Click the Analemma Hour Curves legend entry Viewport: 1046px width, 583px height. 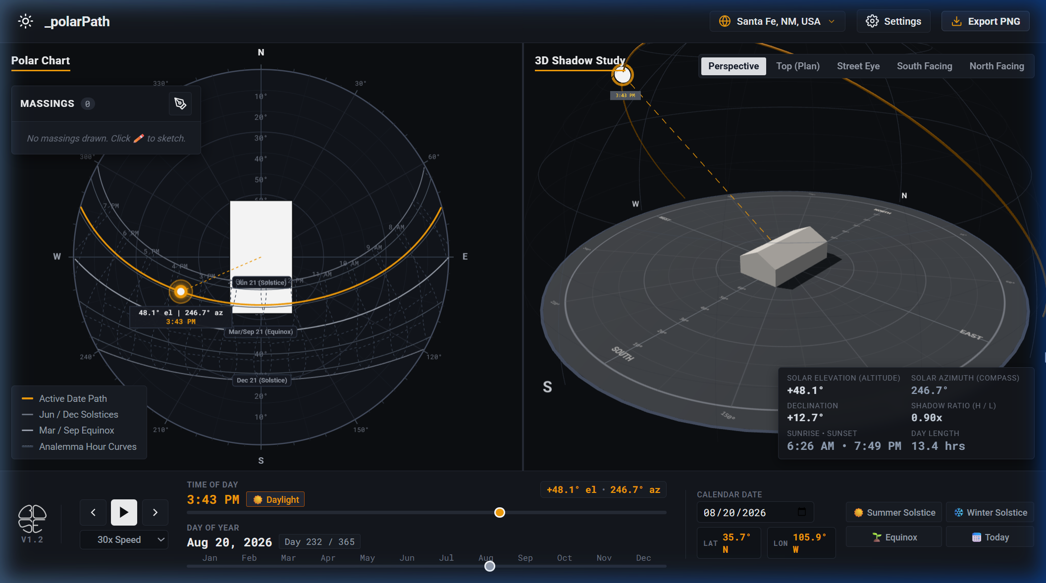79,446
